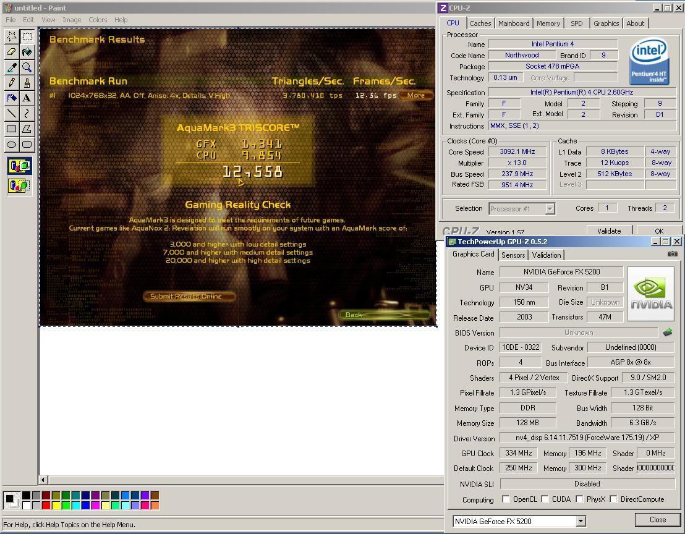Choose the Rounded Rectangle tool
Screen dimensions: 685x534
(x=27, y=143)
